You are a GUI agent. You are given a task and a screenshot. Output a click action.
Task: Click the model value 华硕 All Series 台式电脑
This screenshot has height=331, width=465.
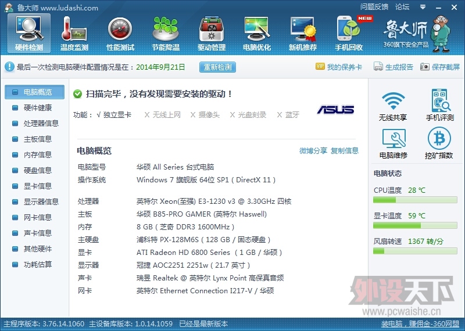176,167
